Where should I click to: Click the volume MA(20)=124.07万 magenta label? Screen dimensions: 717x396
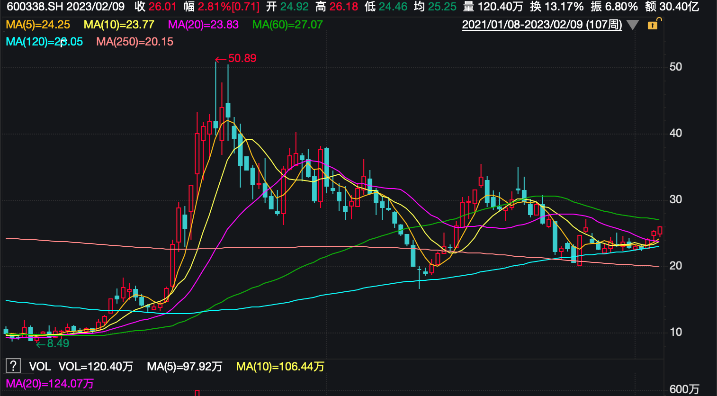click(50, 384)
